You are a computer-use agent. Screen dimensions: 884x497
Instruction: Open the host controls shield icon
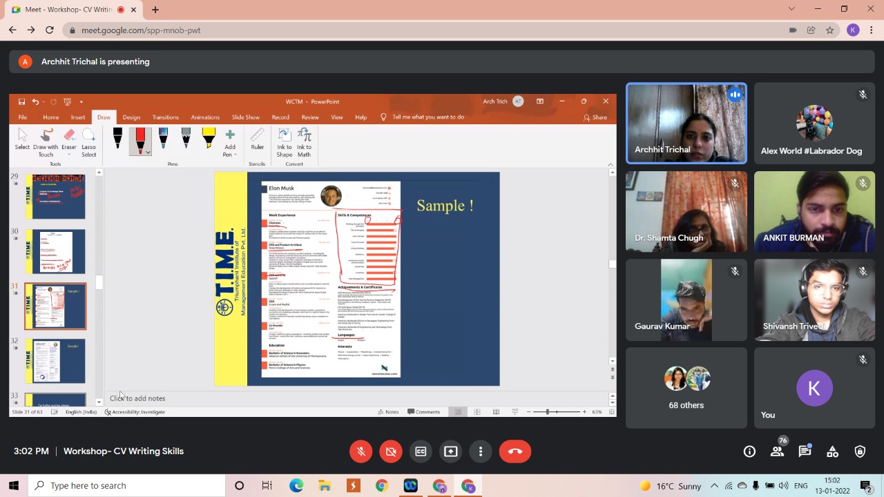click(860, 451)
